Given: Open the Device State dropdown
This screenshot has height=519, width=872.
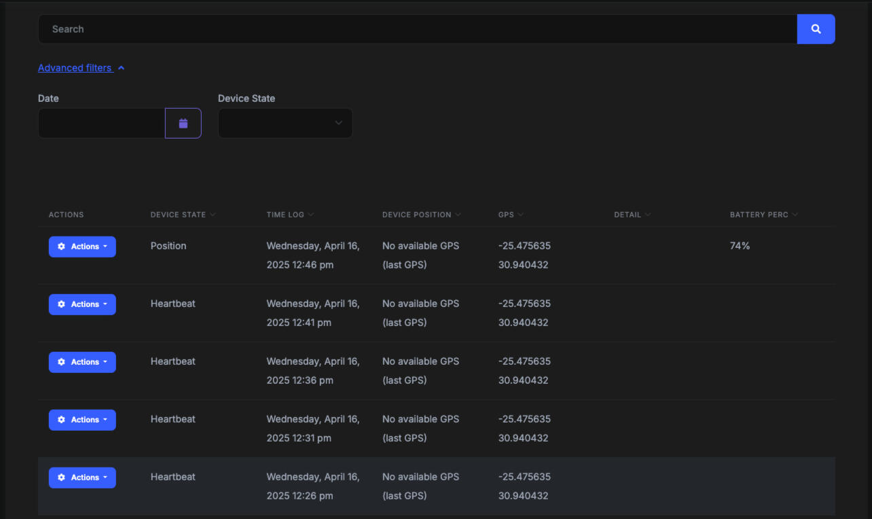Looking at the screenshot, I should click(285, 124).
